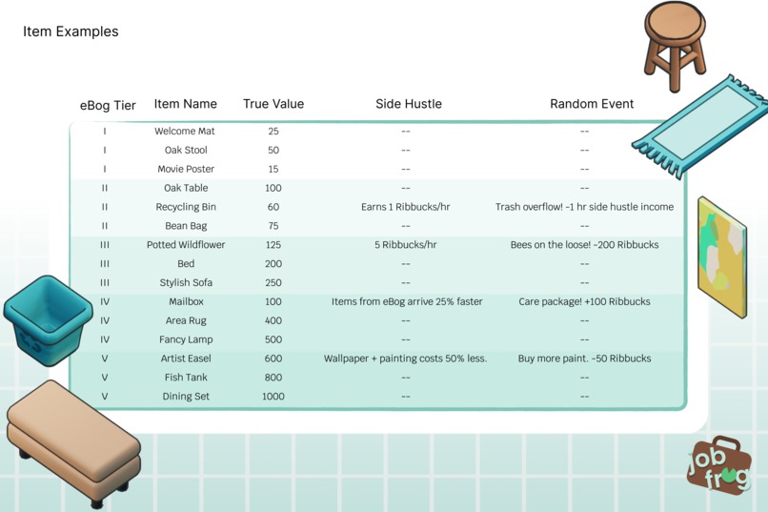Click the tier V of Dining Set
This screenshot has height=512, width=768.
[x=104, y=397]
